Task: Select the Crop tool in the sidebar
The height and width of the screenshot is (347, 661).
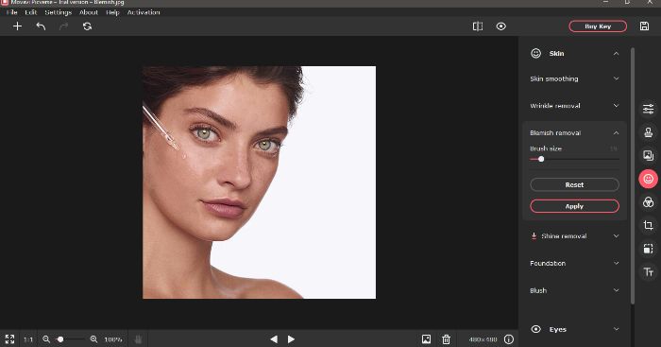Action: (x=649, y=225)
